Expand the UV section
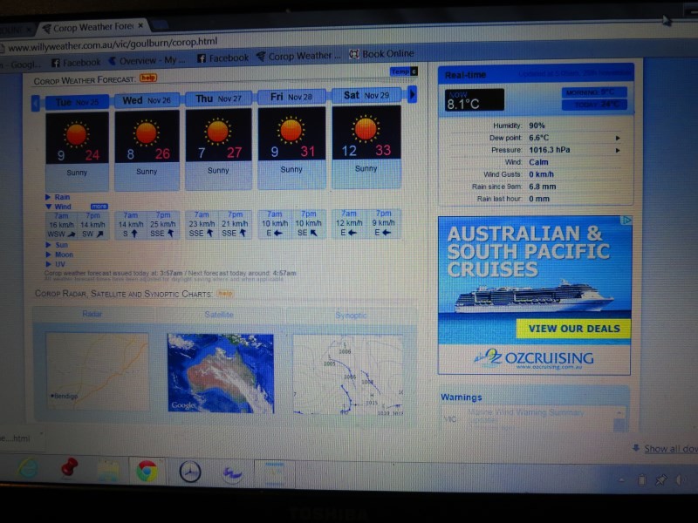The image size is (698, 523). click(56, 264)
